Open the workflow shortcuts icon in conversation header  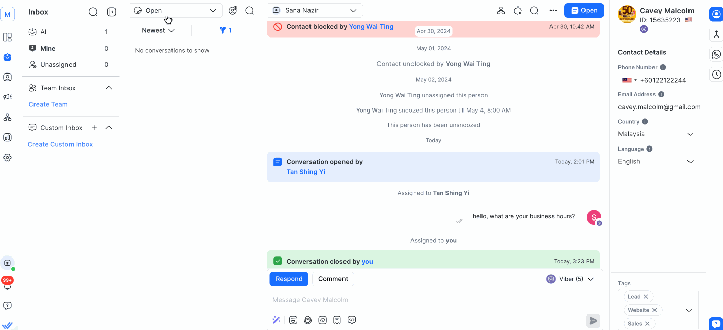pos(501,11)
